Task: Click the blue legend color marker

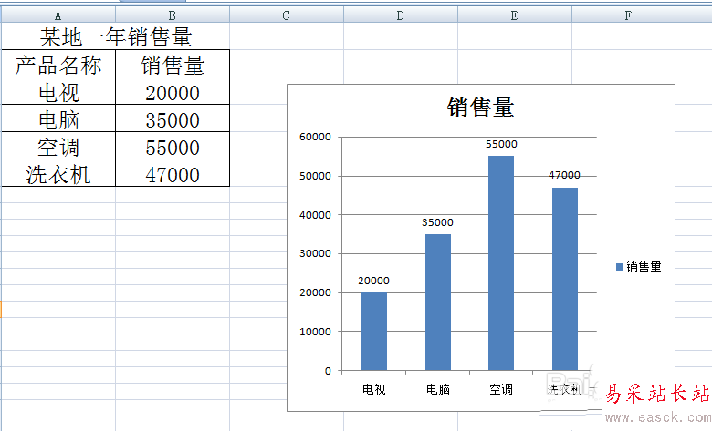Action: [619, 267]
